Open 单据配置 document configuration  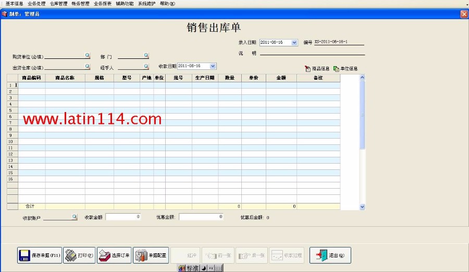pyautogui.click(x=151, y=255)
